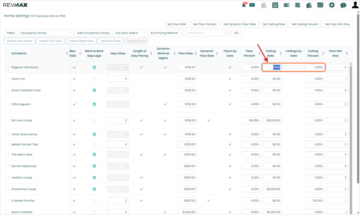Open the Little Saguaro unit

(21, 104)
